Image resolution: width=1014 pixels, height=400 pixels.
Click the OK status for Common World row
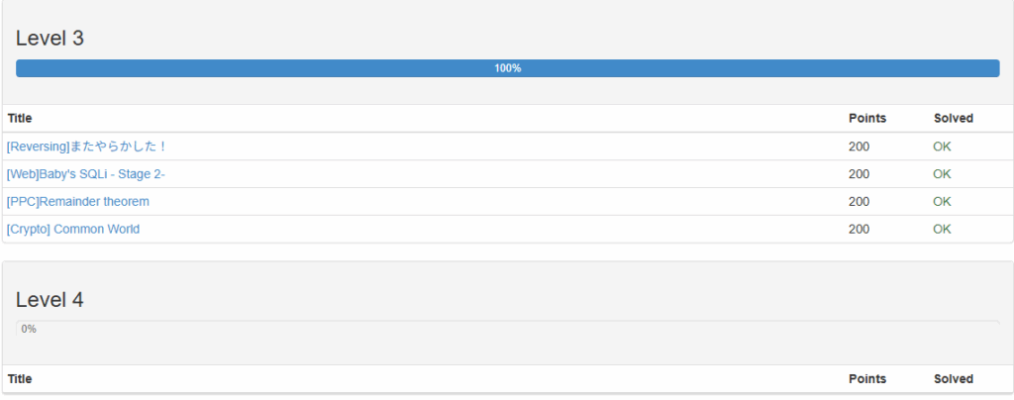click(x=942, y=230)
